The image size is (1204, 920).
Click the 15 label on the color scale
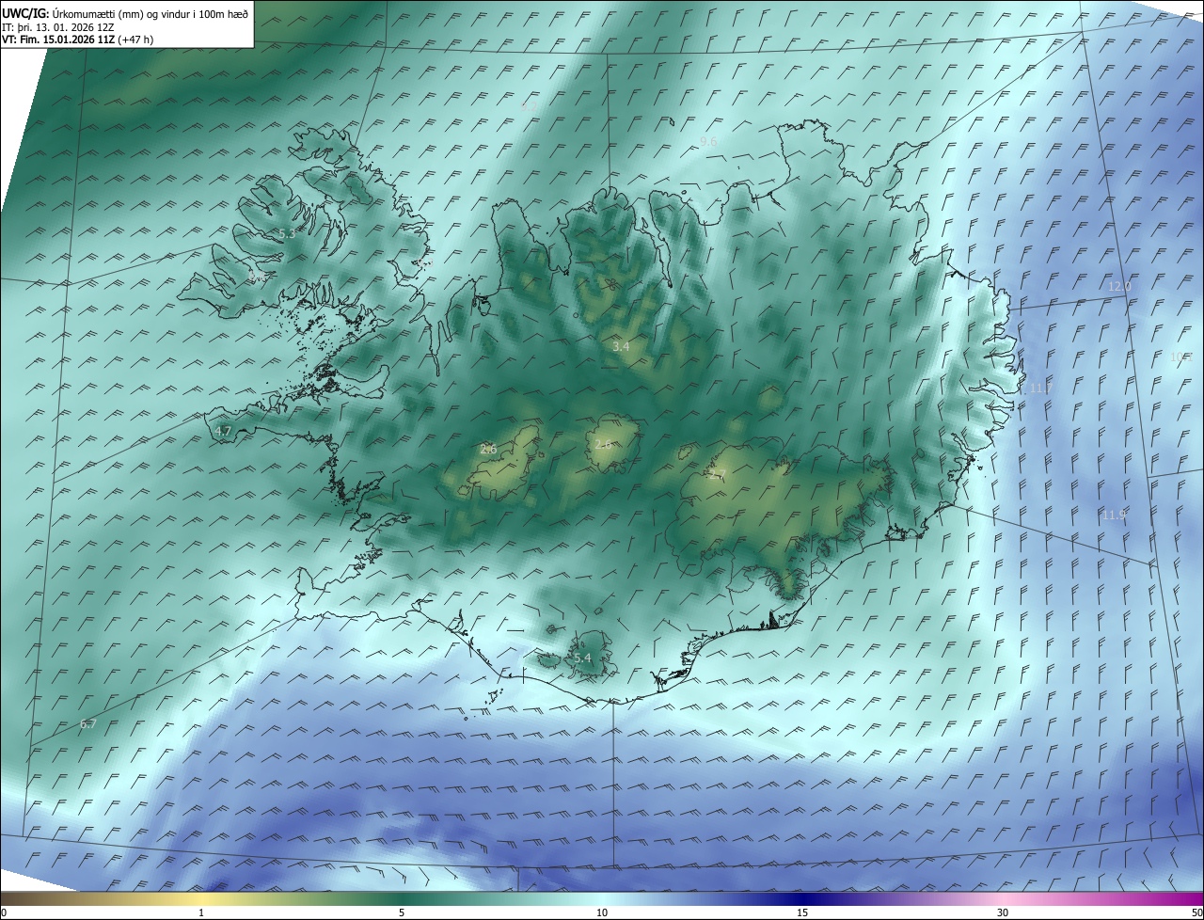coord(802,913)
